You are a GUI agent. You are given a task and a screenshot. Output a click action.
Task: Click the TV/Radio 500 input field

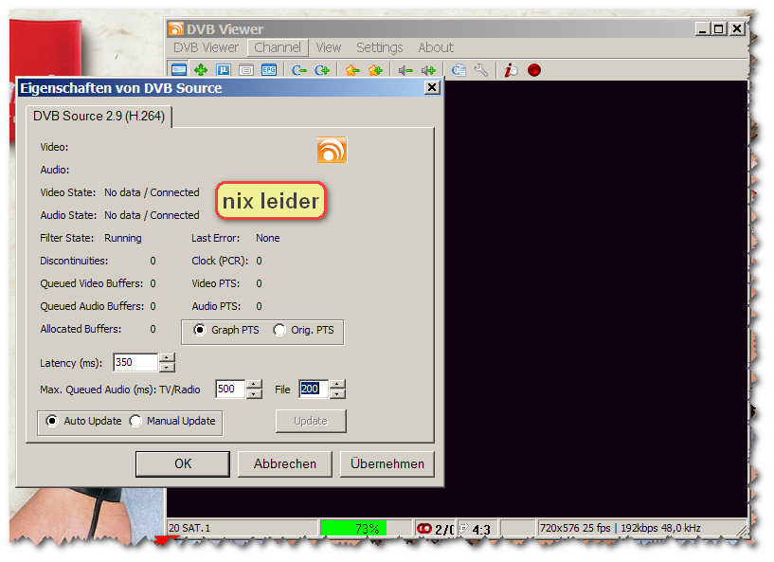(x=230, y=390)
